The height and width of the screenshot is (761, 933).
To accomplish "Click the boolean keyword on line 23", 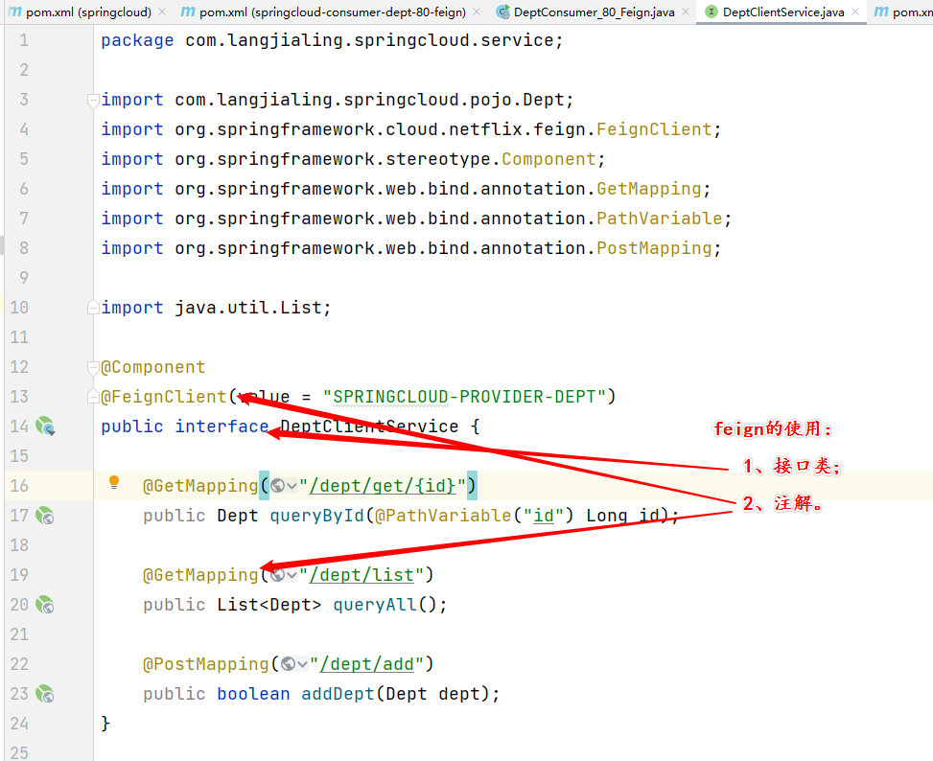I will 253,694.
